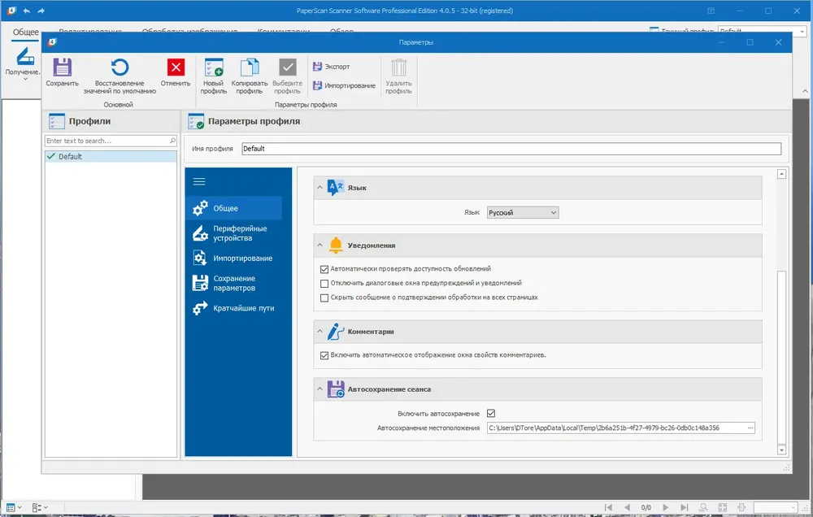Switch to the Общее ribbon tab
813x517 pixels.
25,32
